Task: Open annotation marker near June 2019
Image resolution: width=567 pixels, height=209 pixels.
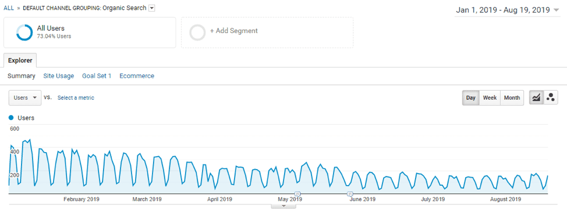Action: point(350,194)
